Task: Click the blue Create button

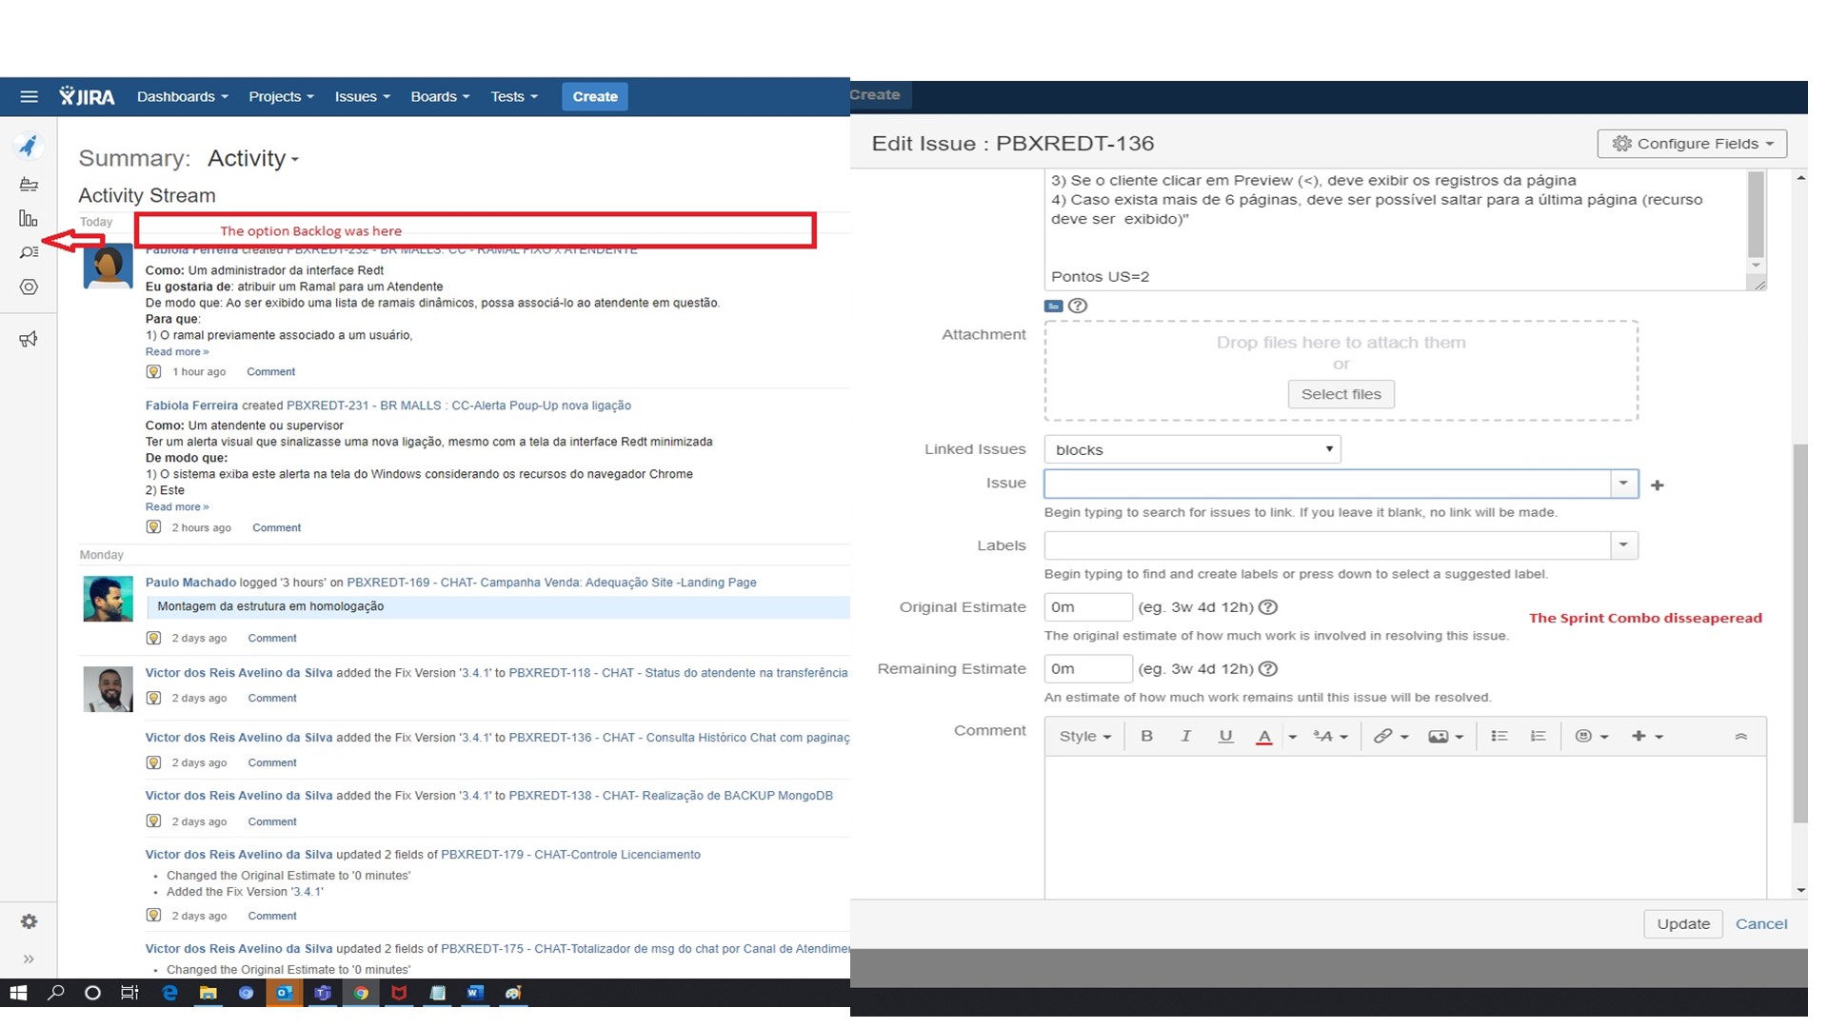Action: click(x=595, y=96)
